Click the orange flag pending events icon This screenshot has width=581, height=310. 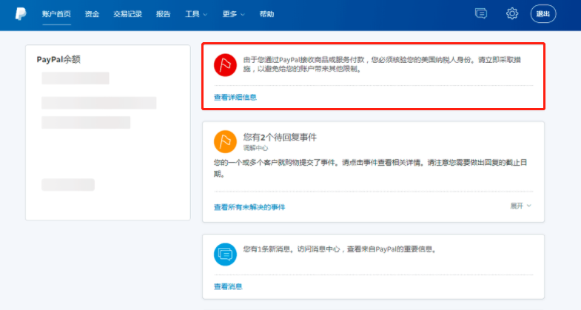[x=225, y=141]
